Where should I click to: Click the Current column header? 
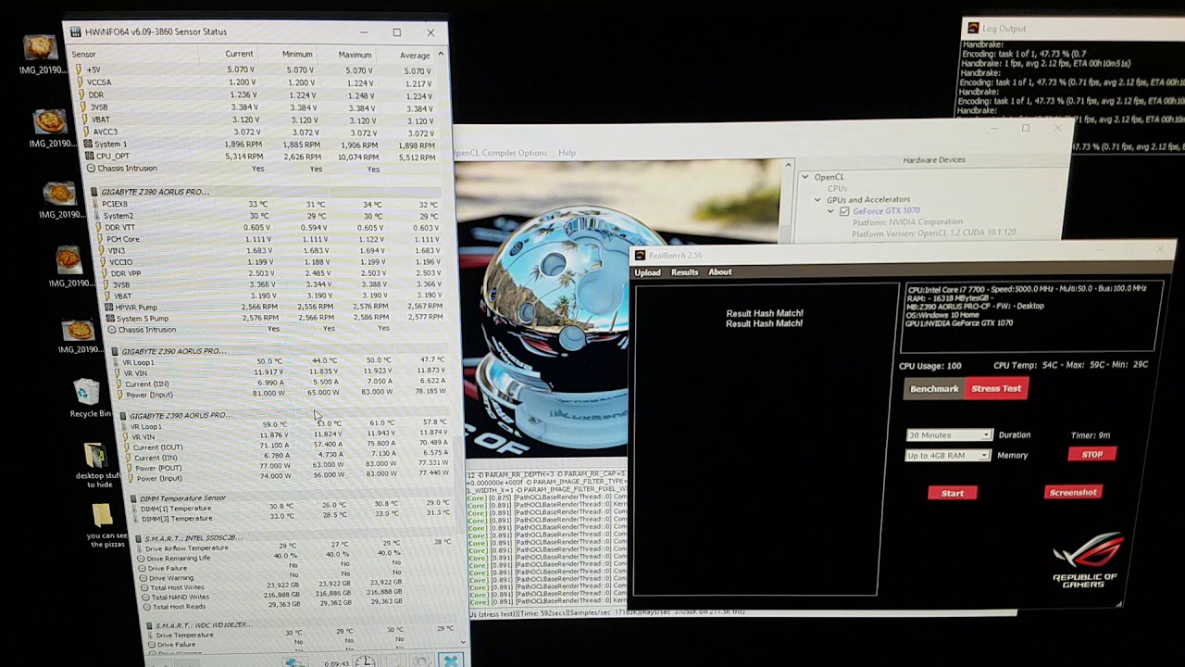[239, 55]
